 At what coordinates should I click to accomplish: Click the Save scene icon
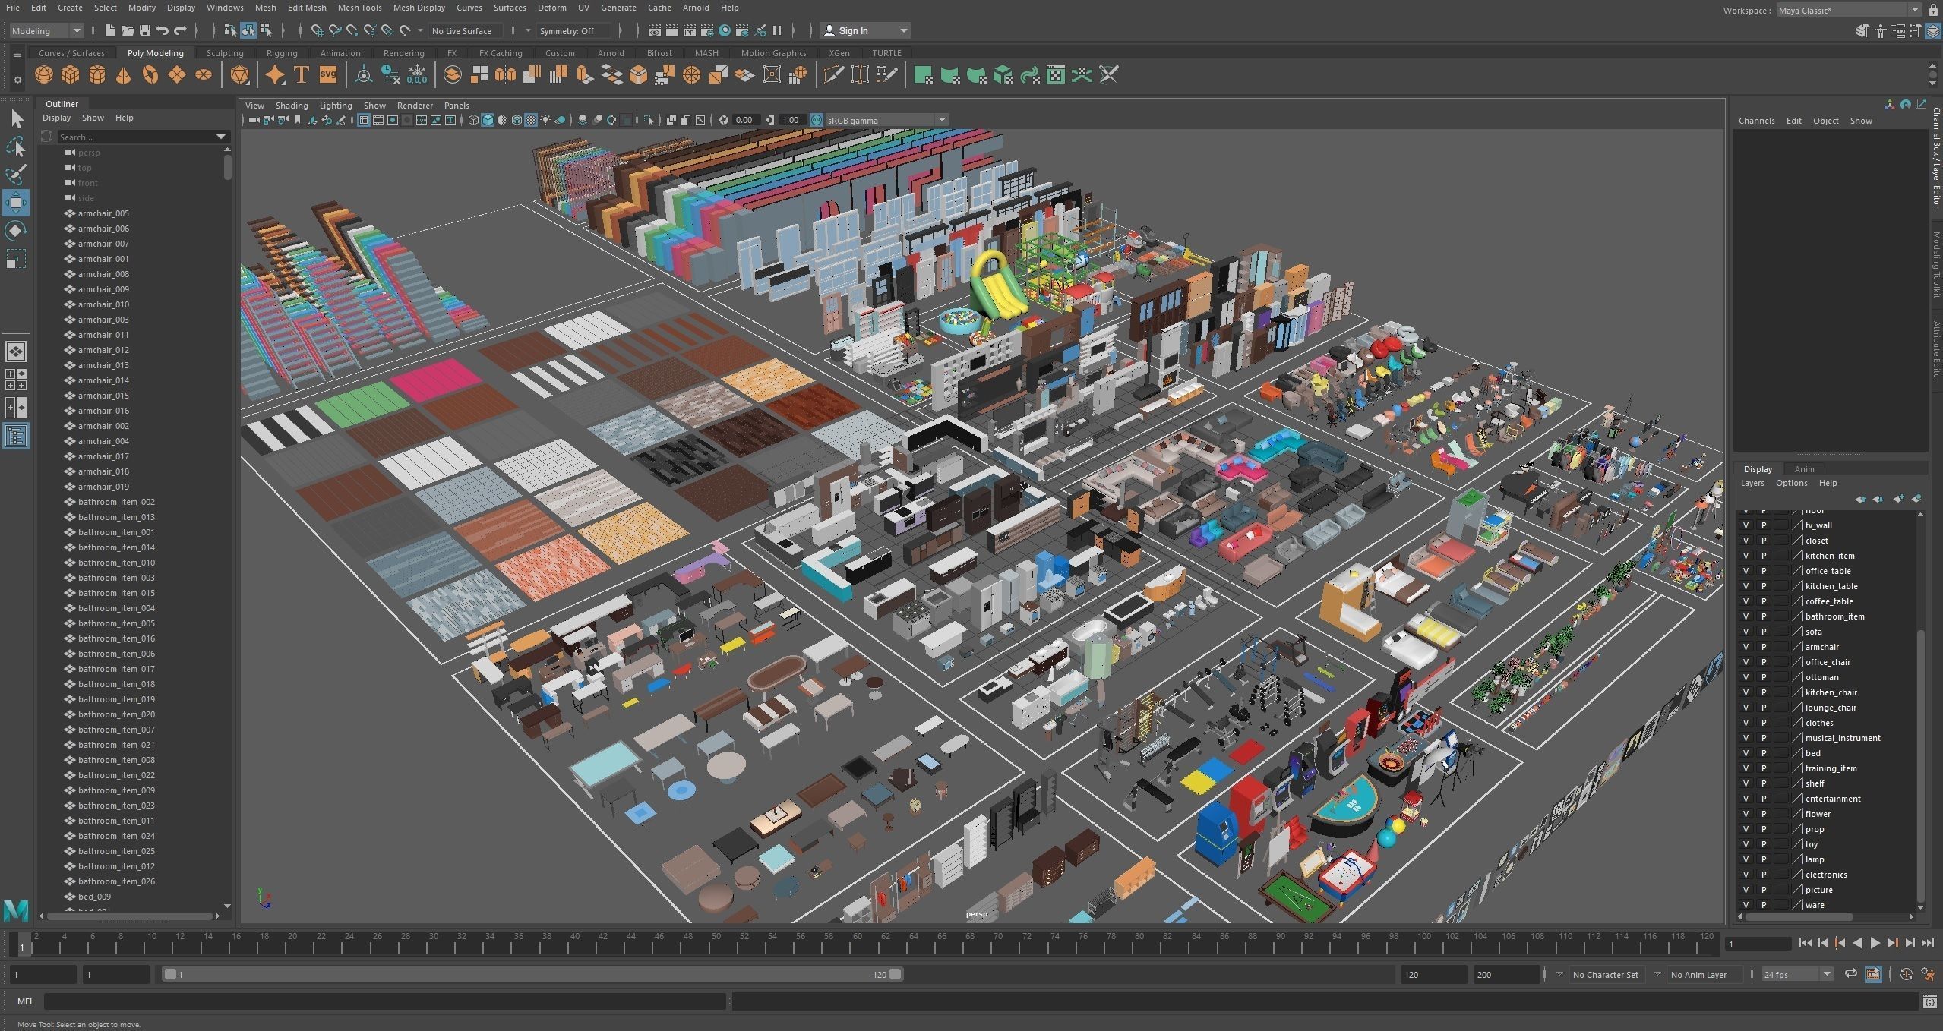(144, 30)
